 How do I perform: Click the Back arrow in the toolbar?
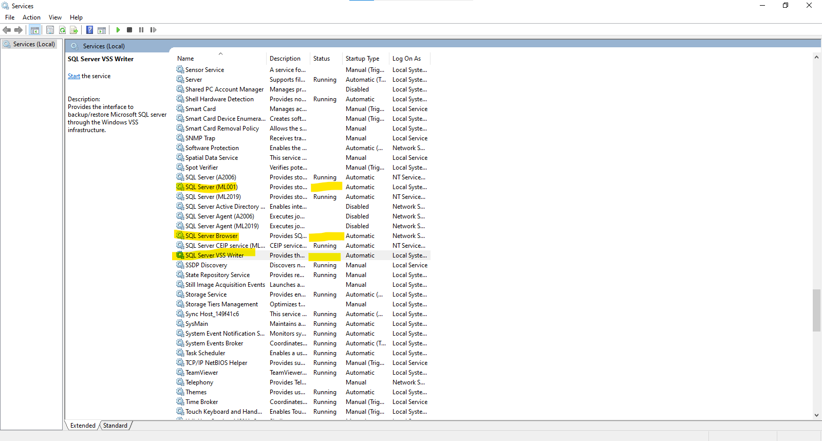pos(7,30)
